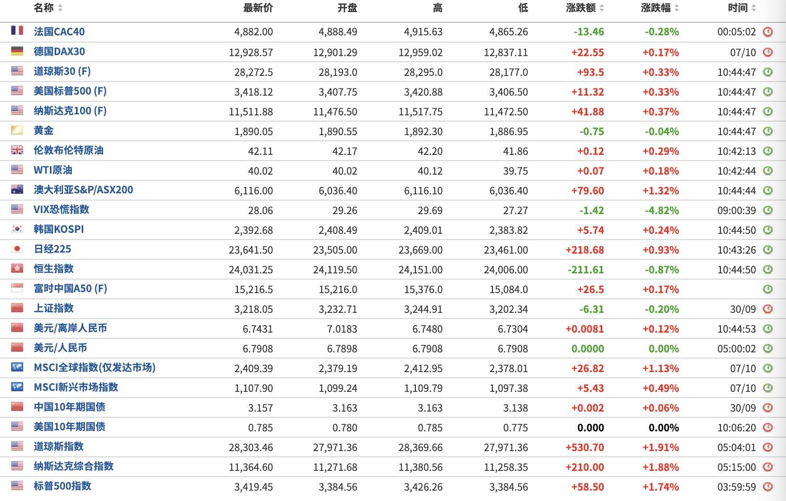Click the green clock icon for 日经225
Image resolution: width=786 pixels, height=501 pixels.
pyautogui.click(x=768, y=249)
